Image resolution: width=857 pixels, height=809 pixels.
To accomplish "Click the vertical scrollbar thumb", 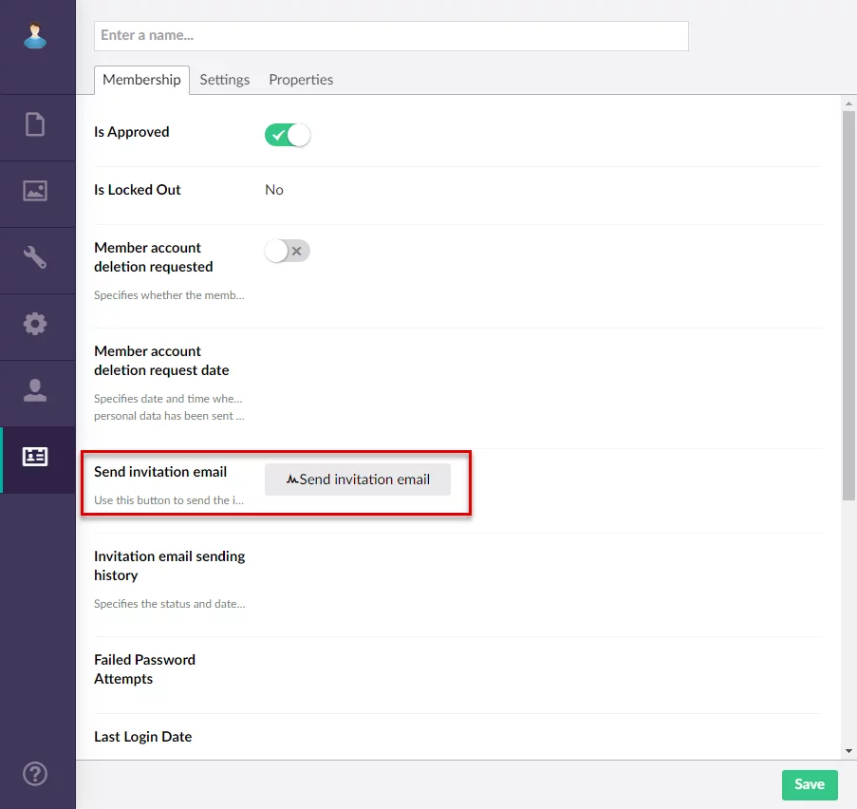I will tap(848, 304).
